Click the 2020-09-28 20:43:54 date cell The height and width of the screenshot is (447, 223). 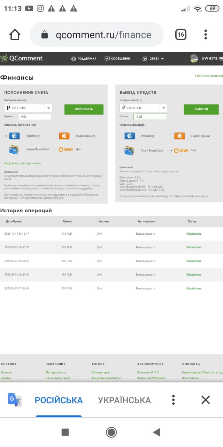click(x=17, y=247)
